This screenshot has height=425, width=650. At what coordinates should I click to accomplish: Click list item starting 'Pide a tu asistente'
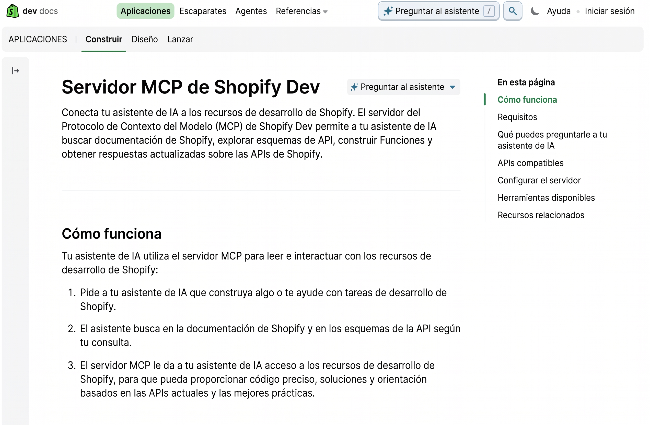coord(263,299)
